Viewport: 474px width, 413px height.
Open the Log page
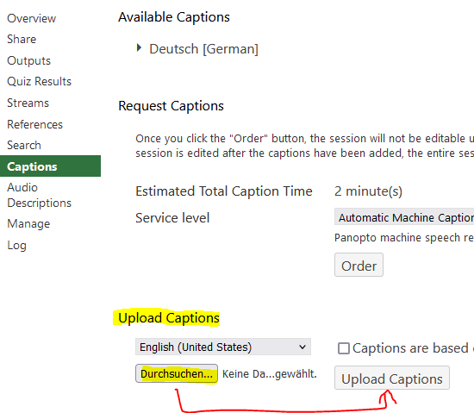[16, 245]
